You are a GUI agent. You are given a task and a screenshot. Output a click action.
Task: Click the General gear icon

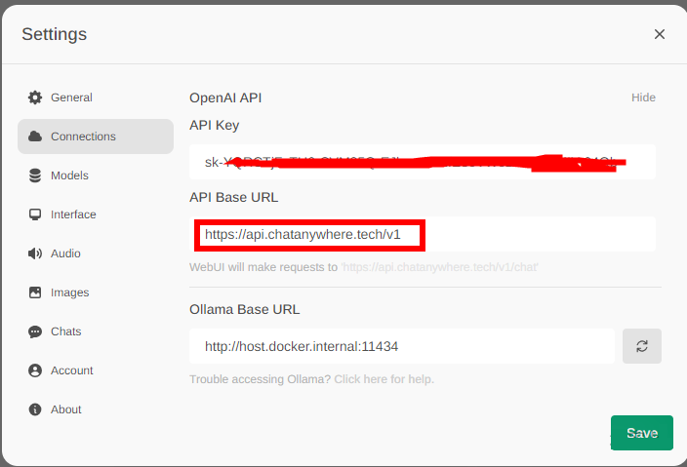[x=35, y=97]
